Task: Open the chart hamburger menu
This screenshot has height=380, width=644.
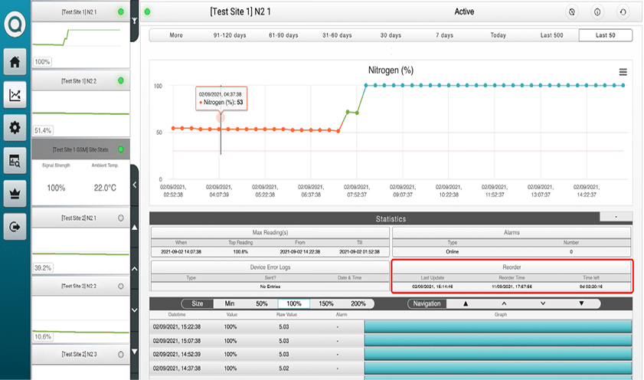Action: 623,72
